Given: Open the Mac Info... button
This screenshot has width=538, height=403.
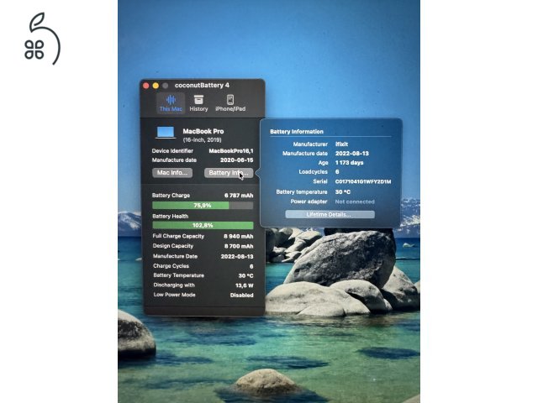Looking at the screenshot, I should click(172, 173).
